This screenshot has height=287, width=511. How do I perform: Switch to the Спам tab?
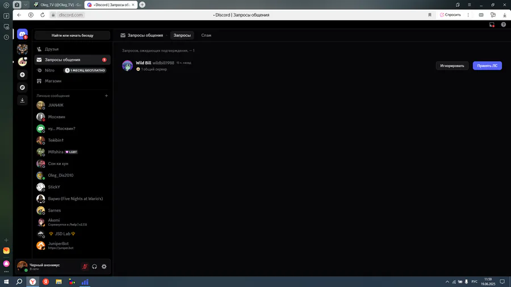pos(206,35)
